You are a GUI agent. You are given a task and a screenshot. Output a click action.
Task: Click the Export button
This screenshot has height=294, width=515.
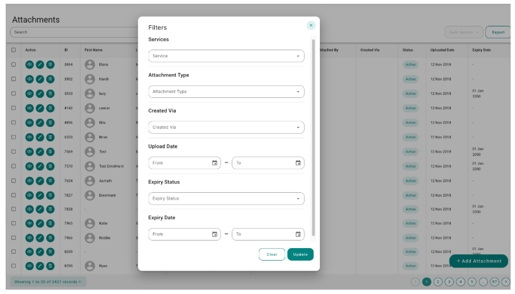tap(498, 32)
